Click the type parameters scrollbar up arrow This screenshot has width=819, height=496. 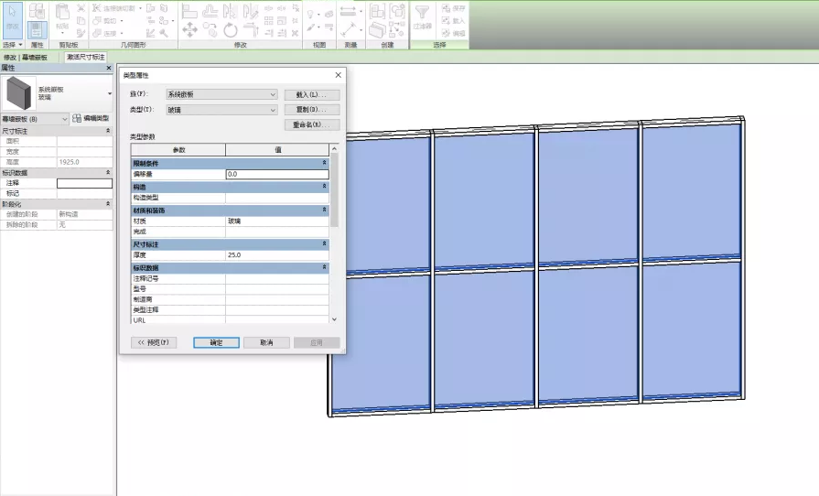(334, 149)
